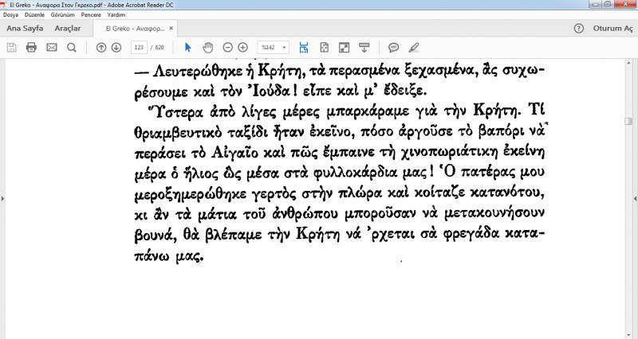The width and height of the screenshot is (638, 339).
Task: Go to previous page arrow
Action: (101, 48)
